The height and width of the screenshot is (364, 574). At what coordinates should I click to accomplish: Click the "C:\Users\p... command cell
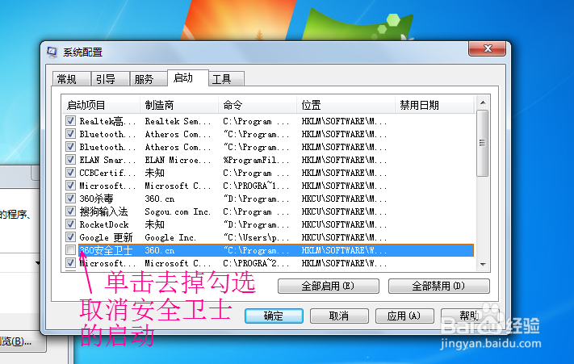pyautogui.click(x=256, y=237)
